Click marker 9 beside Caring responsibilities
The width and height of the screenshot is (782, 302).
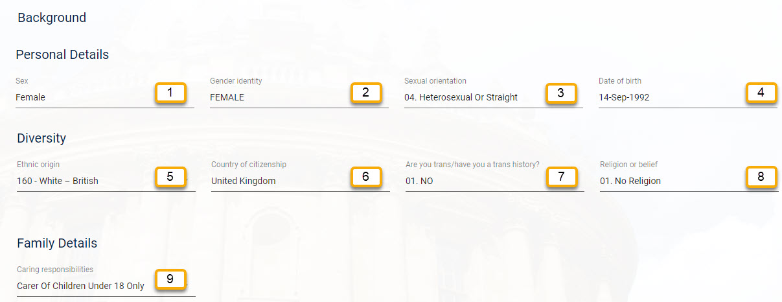170,279
